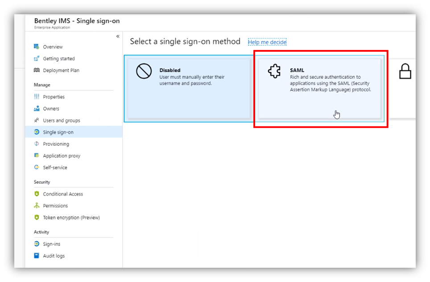Collapse the sidebar with the double chevron

[118, 36]
